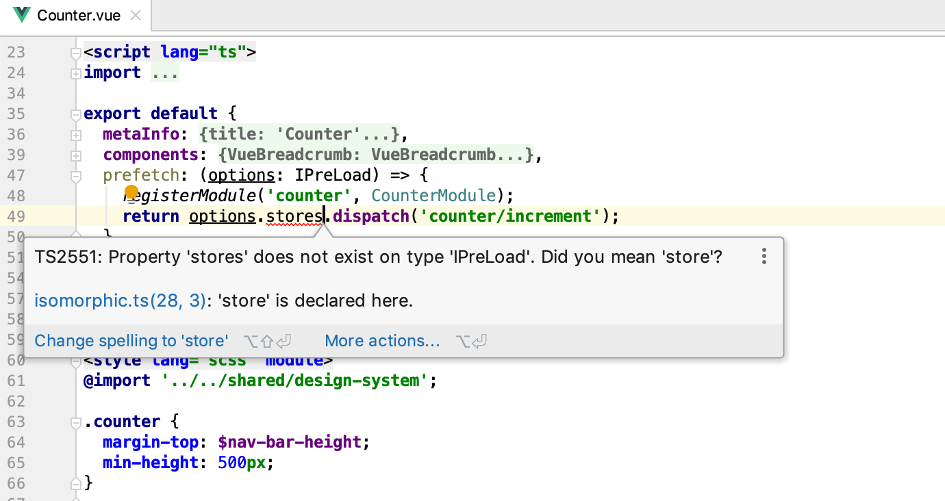Click the folded {title: 'Counter'...} placeholder text
Screen dimensions: 945x501
pos(299,134)
